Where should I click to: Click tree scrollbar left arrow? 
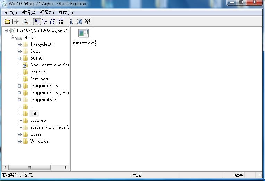coord(5,168)
